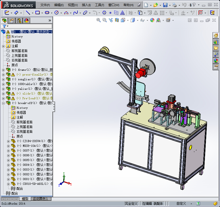Open the ConfigurationManager tab
This screenshot has width=220, height=207.
point(19,21)
